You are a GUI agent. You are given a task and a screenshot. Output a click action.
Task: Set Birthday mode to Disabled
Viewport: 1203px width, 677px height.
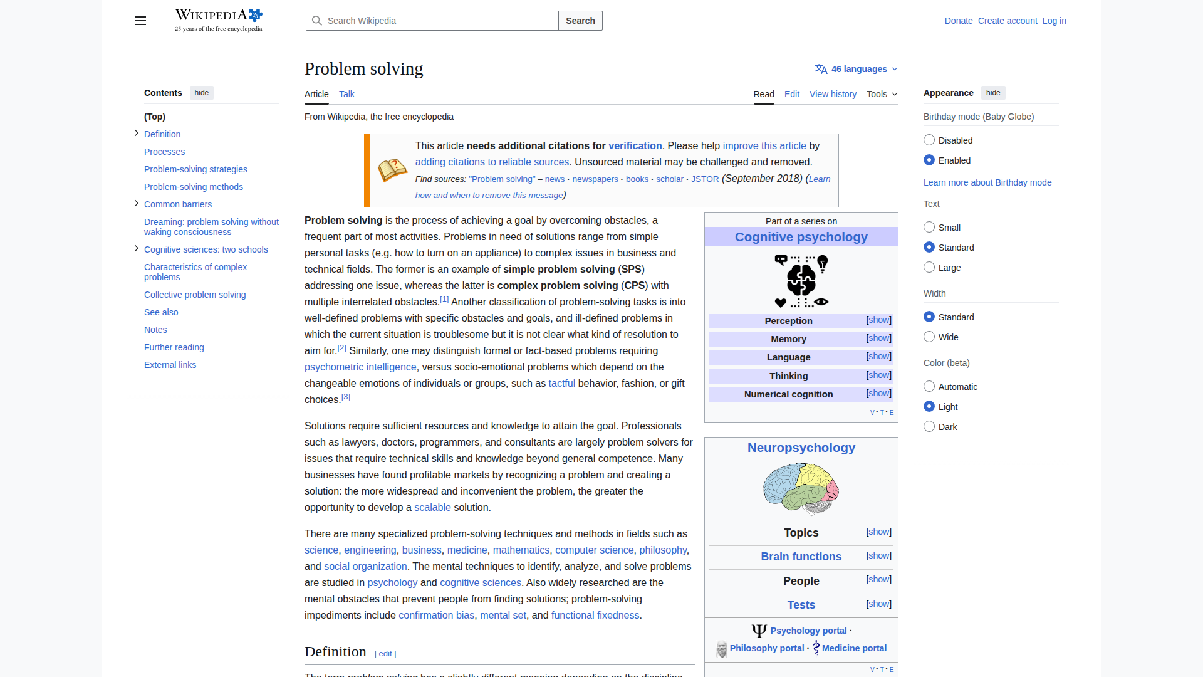coord(929,140)
